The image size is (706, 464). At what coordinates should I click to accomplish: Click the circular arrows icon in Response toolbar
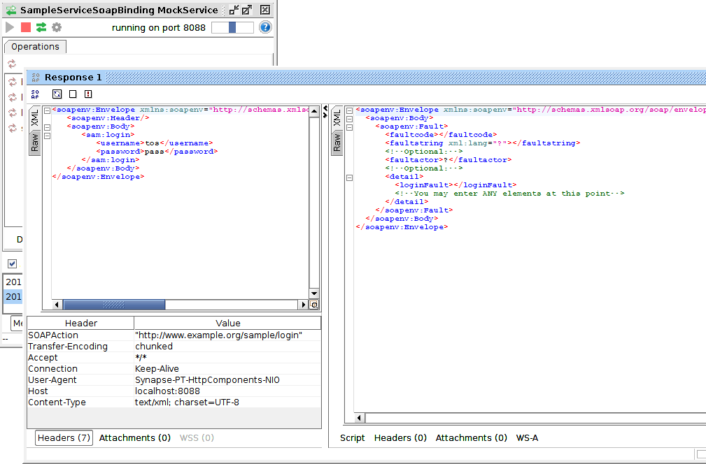point(57,94)
